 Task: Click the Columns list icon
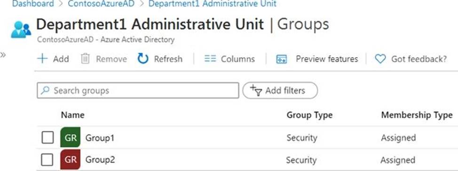210,59
